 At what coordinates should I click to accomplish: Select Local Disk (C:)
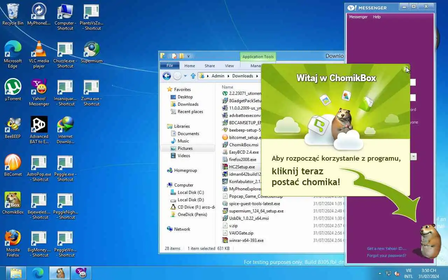pyautogui.click(x=190, y=192)
